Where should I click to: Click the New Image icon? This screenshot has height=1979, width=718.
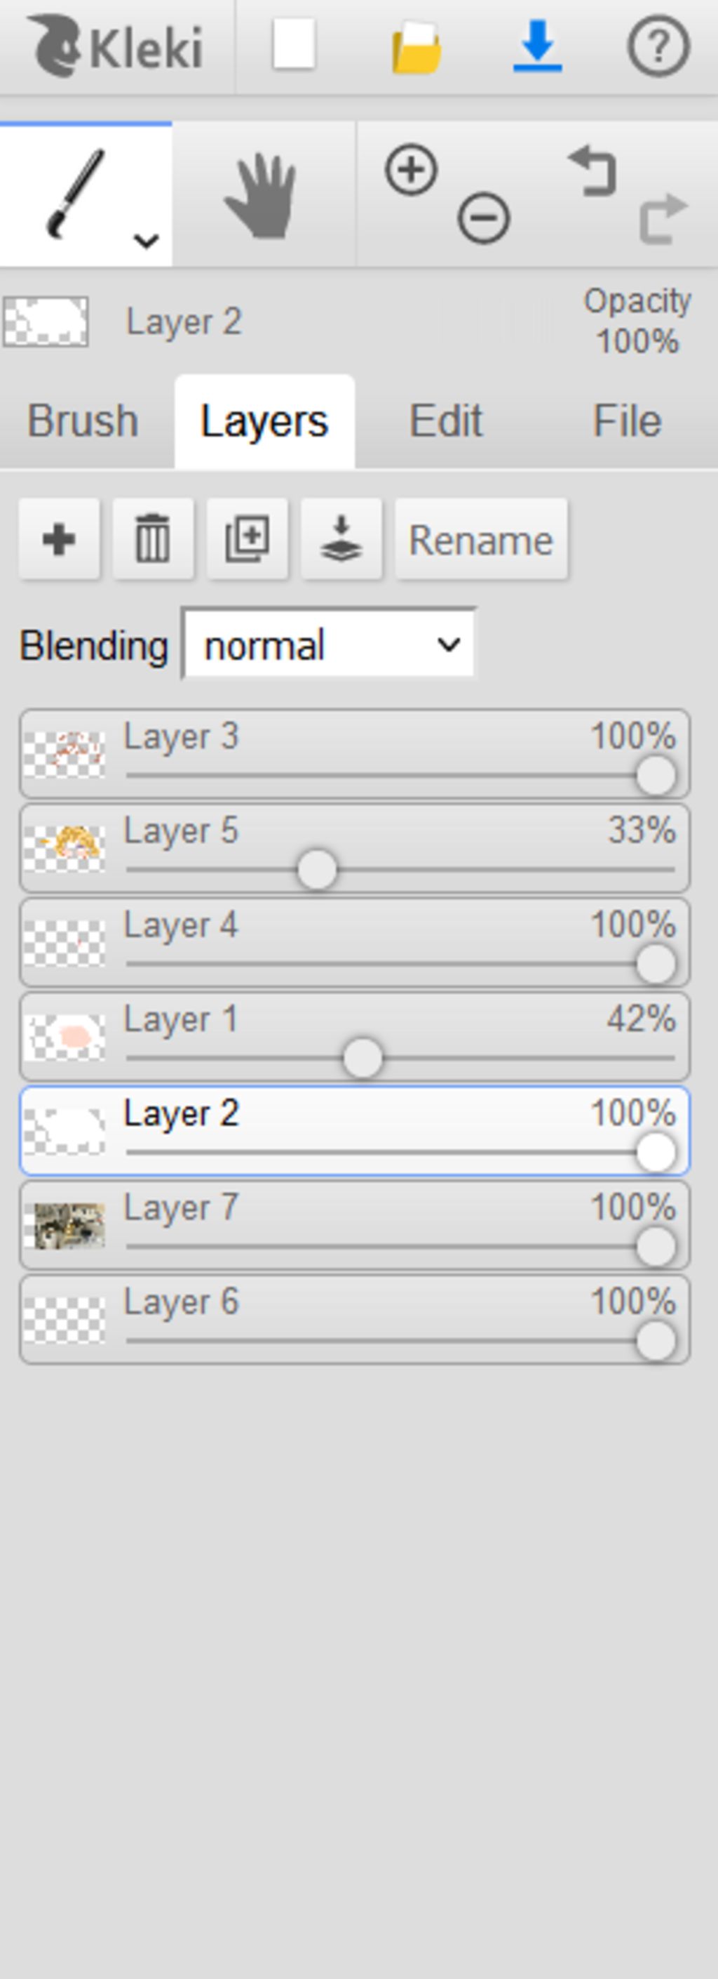click(x=294, y=44)
